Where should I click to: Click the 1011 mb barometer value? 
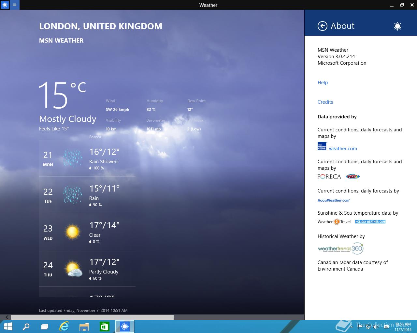pos(154,129)
